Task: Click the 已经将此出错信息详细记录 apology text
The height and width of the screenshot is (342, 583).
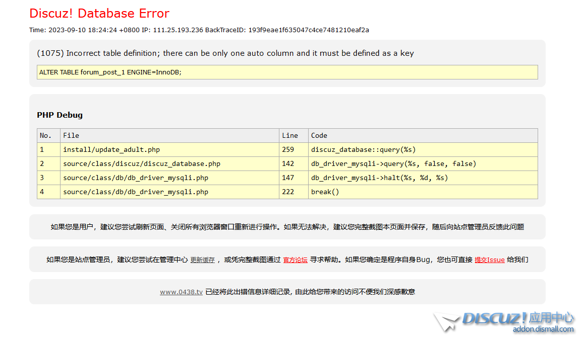Action: click(310, 292)
